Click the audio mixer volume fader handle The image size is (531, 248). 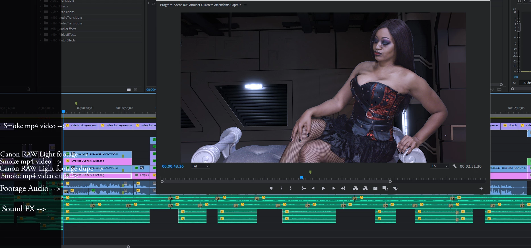518,27
